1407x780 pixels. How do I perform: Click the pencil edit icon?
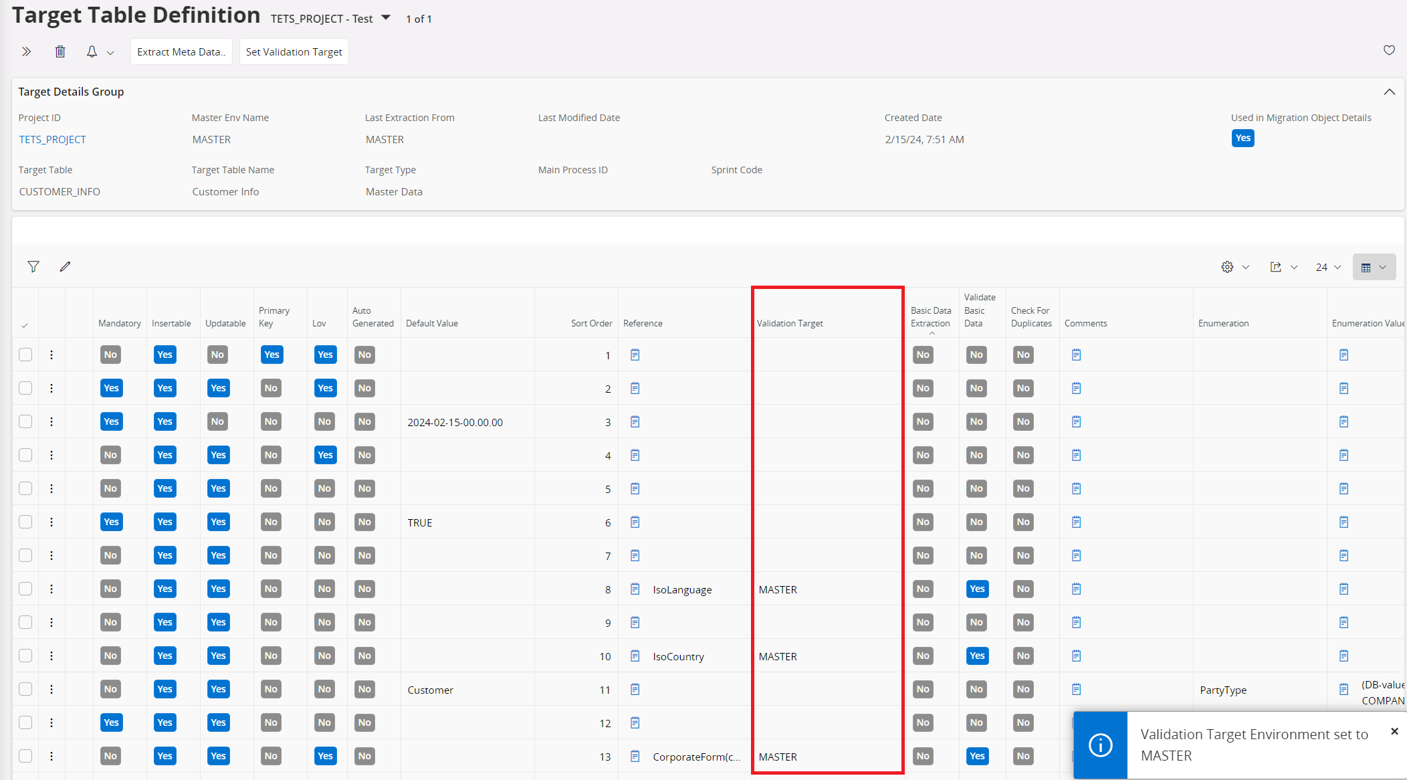click(x=65, y=267)
